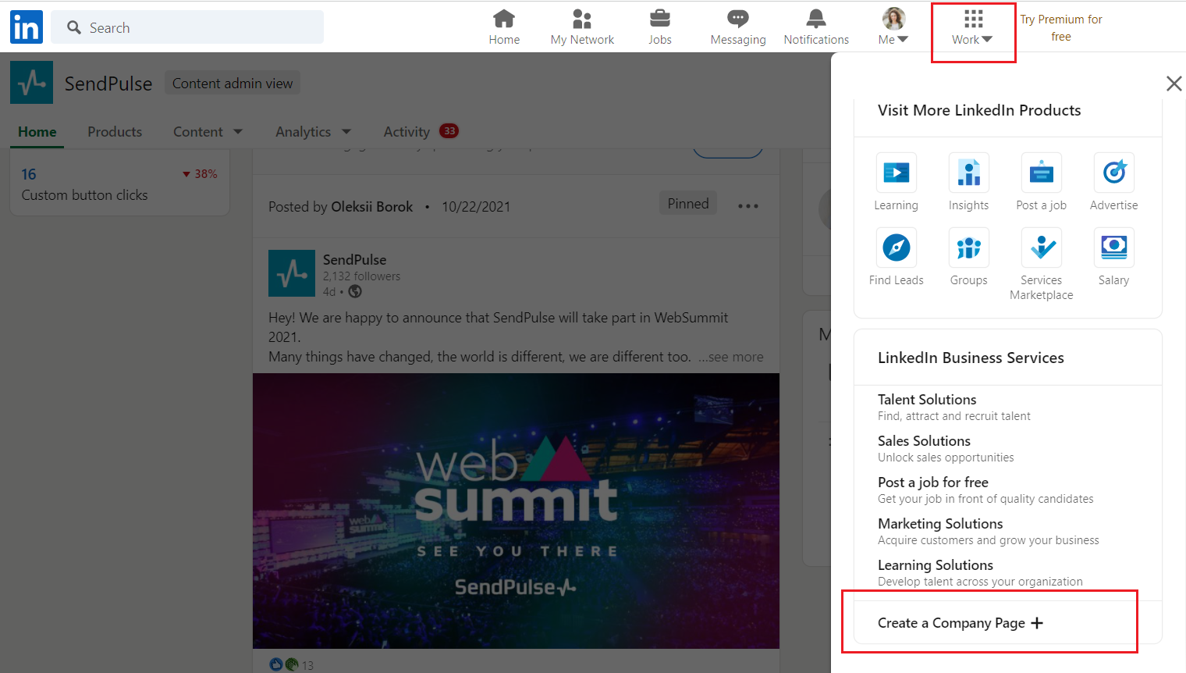Click the post visibility globe icon

(355, 292)
